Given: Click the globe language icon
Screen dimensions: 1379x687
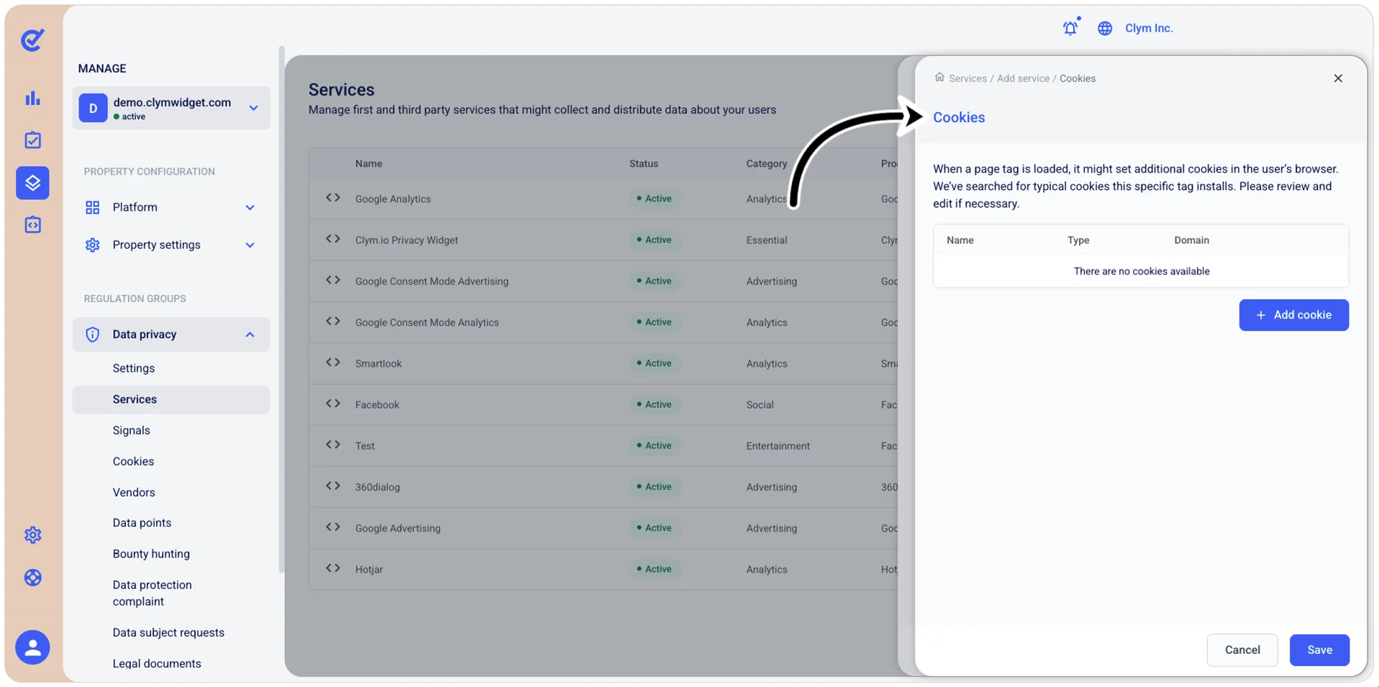Looking at the screenshot, I should coord(1105,28).
